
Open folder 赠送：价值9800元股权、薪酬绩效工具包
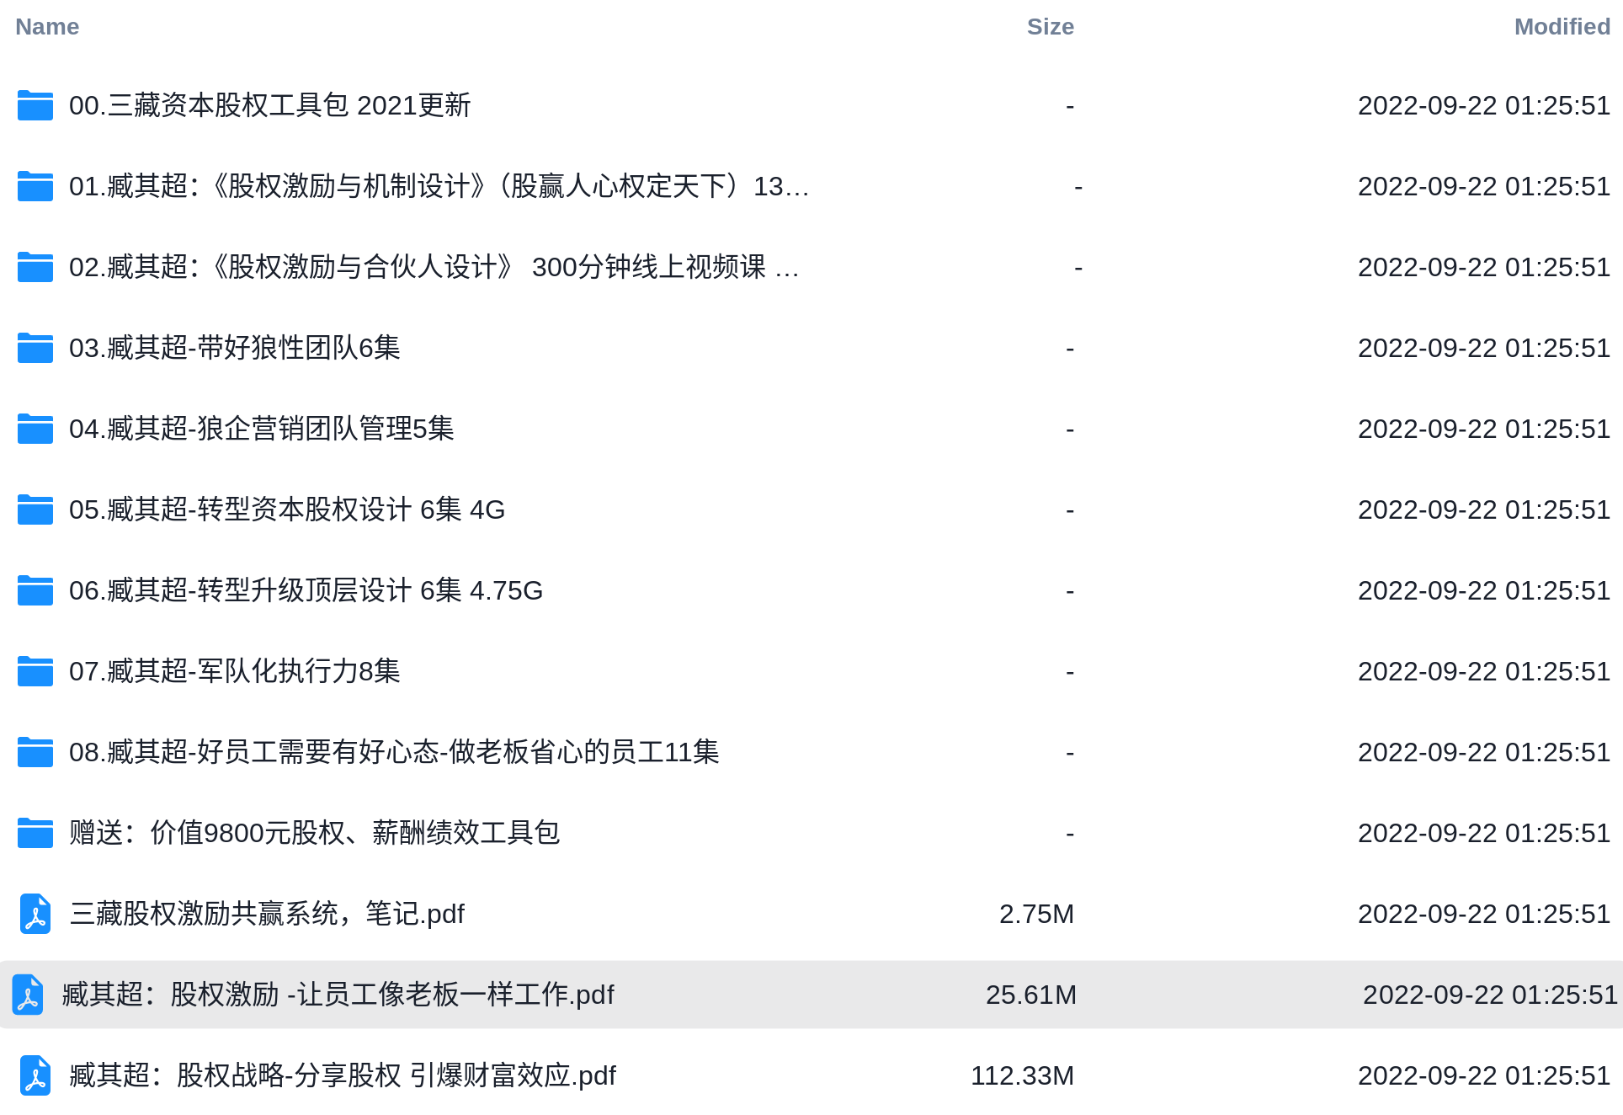coord(314,833)
